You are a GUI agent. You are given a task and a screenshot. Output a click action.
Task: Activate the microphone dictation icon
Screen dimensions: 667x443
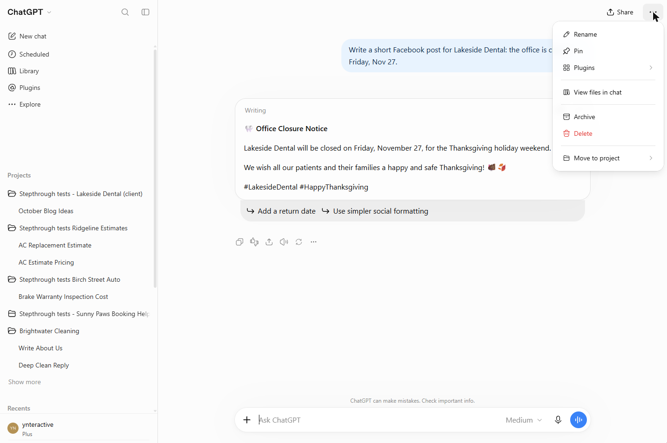tap(558, 420)
